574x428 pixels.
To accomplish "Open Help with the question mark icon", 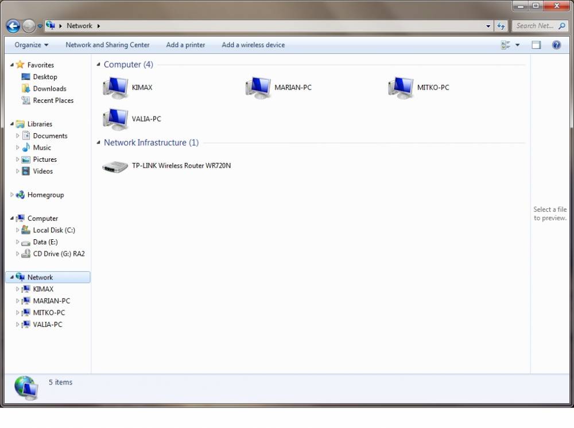I will coord(556,45).
